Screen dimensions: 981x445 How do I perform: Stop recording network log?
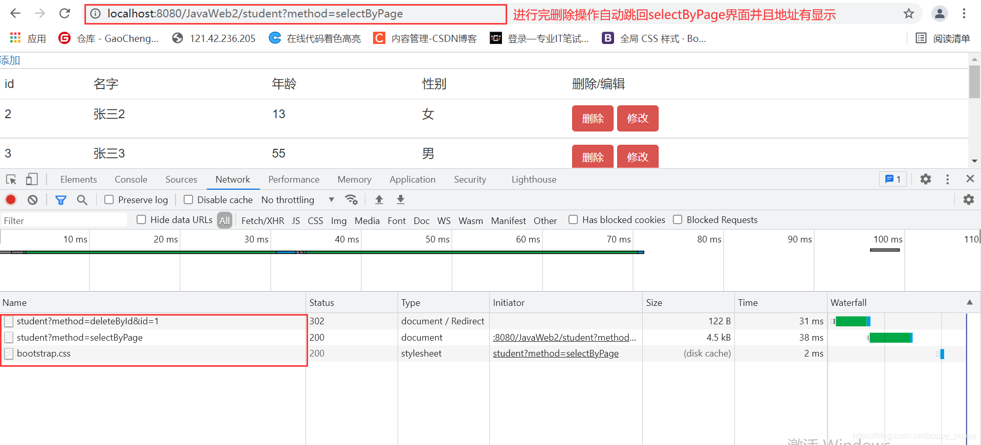tap(11, 199)
